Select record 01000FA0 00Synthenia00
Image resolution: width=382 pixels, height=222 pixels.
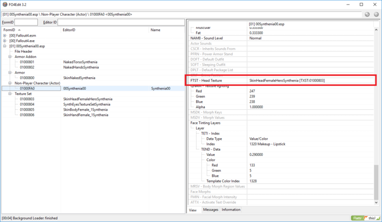[93, 88]
